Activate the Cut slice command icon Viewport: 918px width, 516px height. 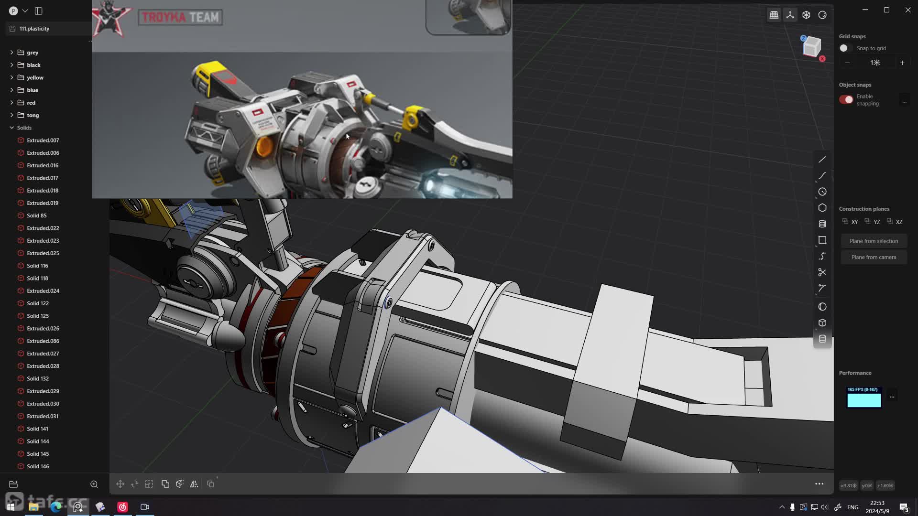click(x=180, y=484)
